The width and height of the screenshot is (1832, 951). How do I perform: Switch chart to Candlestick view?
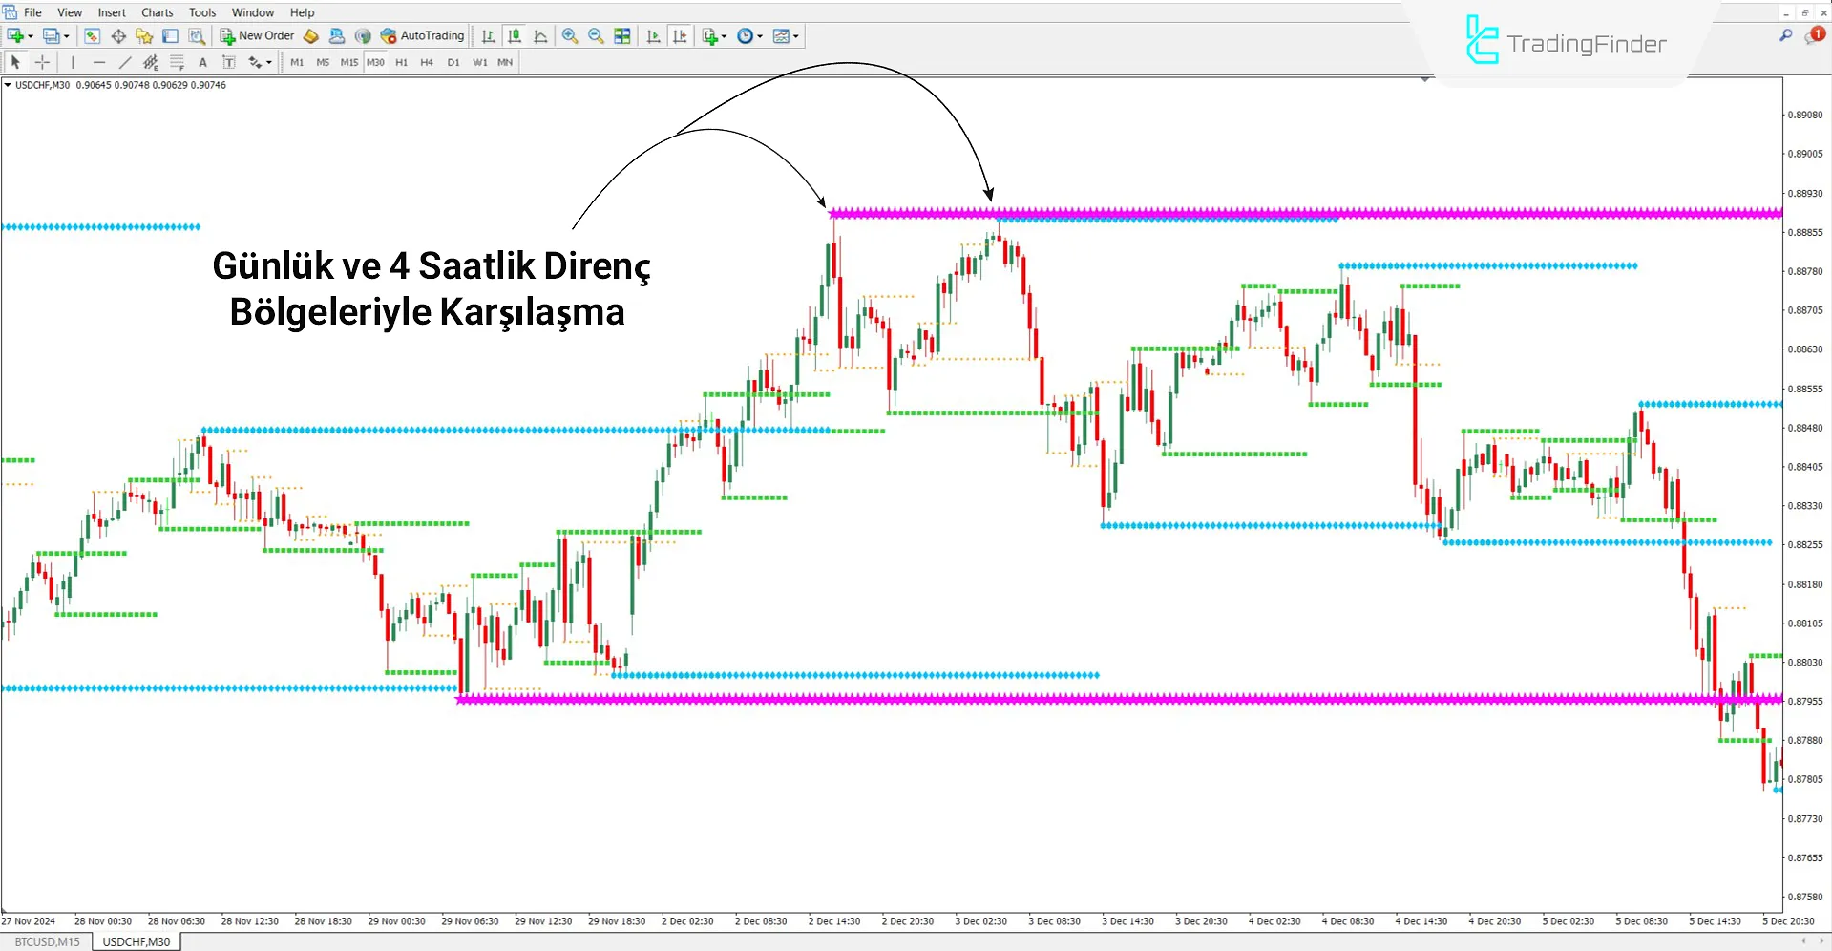coord(514,35)
